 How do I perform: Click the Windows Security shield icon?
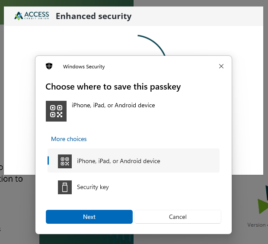pyautogui.click(x=49, y=66)
